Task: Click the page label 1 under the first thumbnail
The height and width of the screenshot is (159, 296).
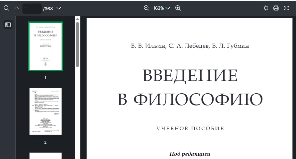Action: tap(45, 78)
